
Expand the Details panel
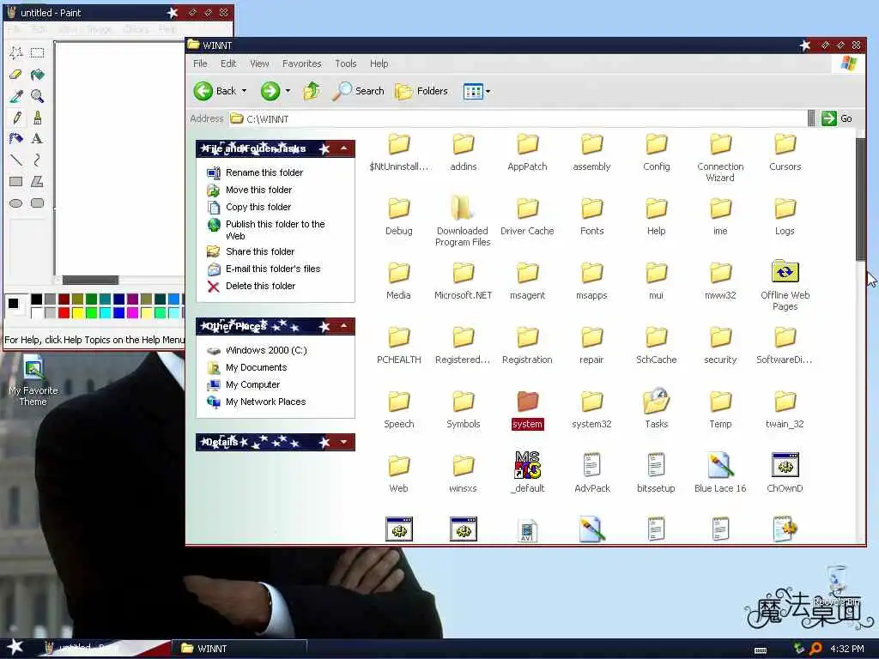pos(344,442)
